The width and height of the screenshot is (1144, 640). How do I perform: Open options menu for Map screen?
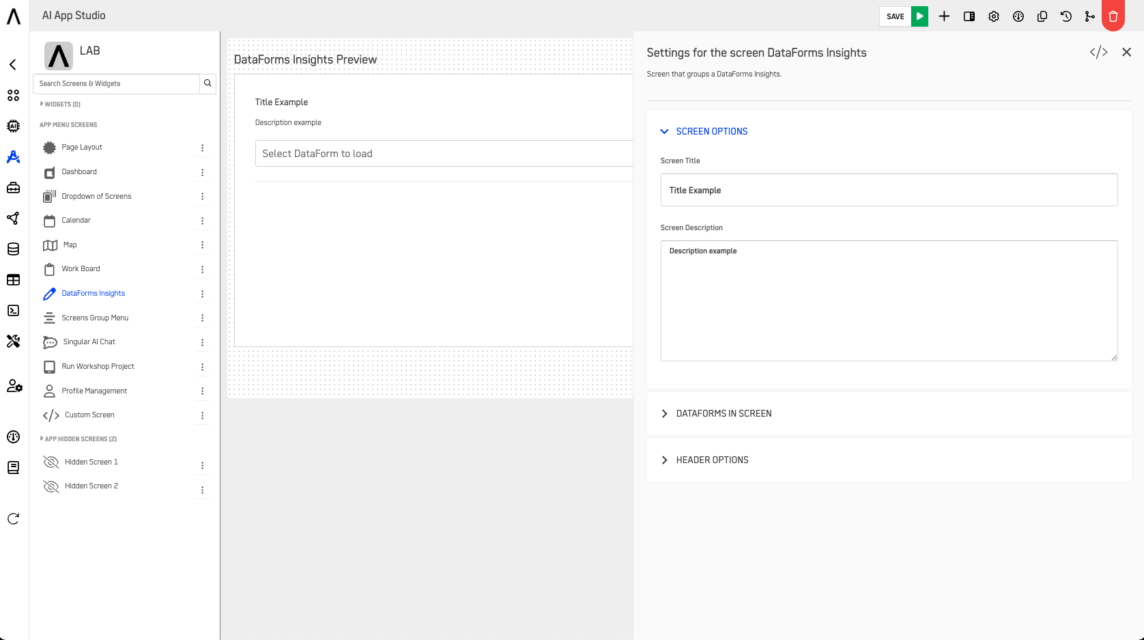coord(202,245)
